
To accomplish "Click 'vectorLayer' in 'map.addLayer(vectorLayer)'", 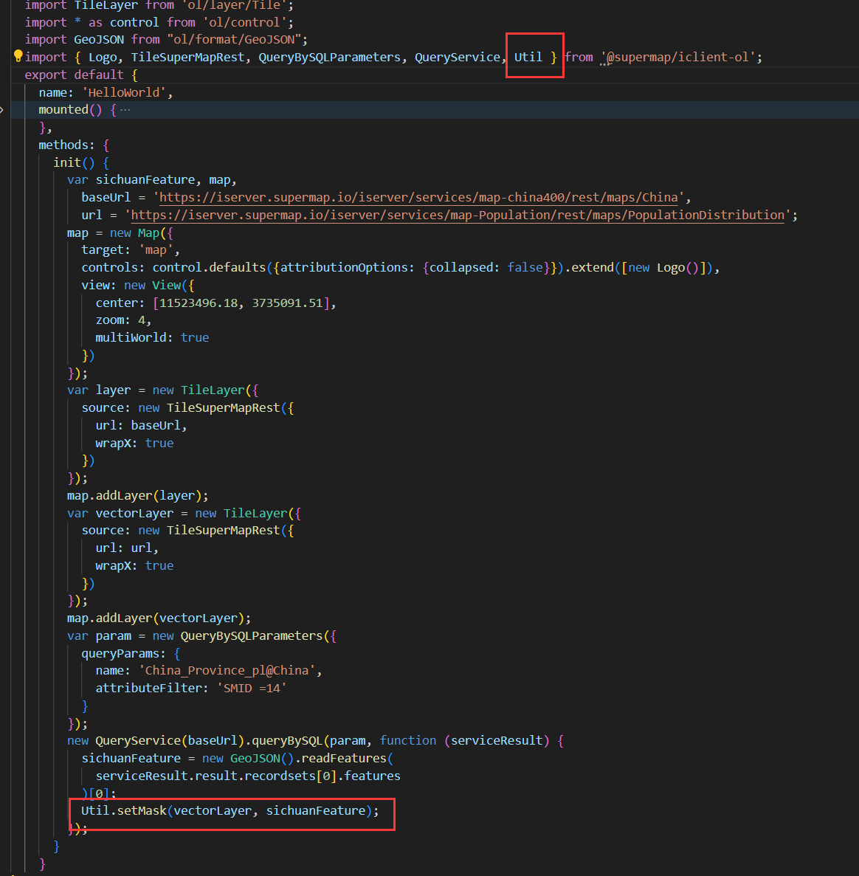I will tap(199, 618).
